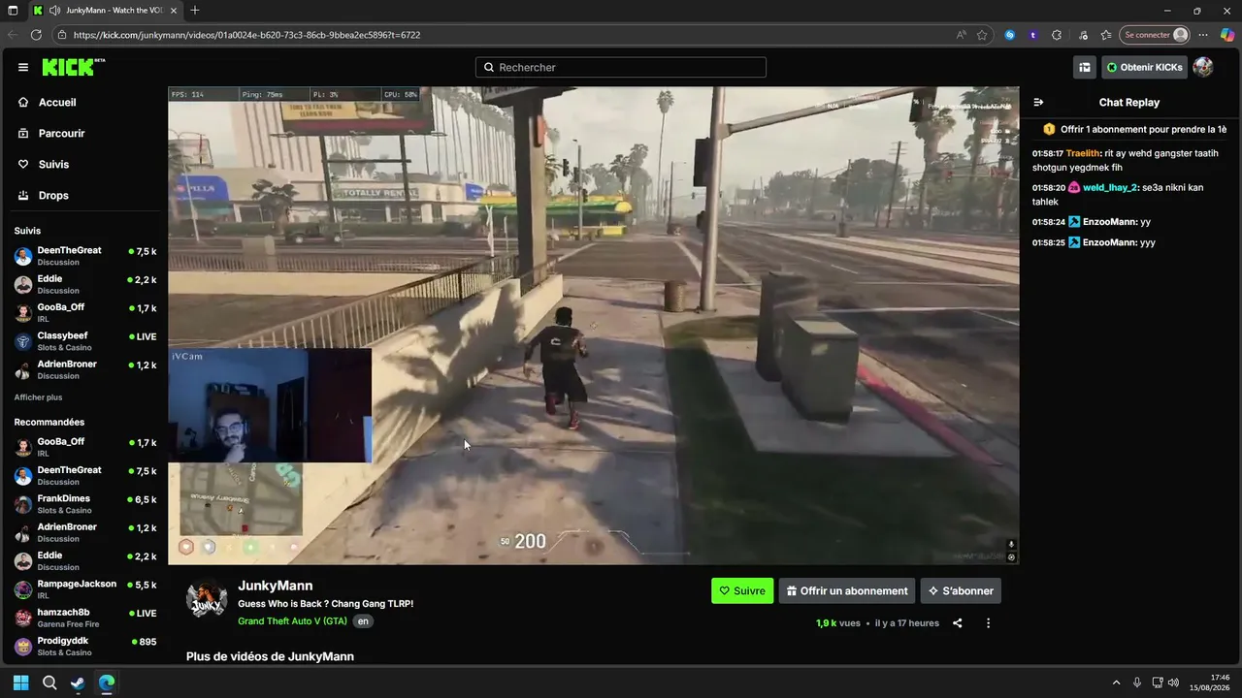This screenshot has width=1242, height=698.
Task: Open the Edge settings ellipsis menu
Action: [x=1204, y=35]
